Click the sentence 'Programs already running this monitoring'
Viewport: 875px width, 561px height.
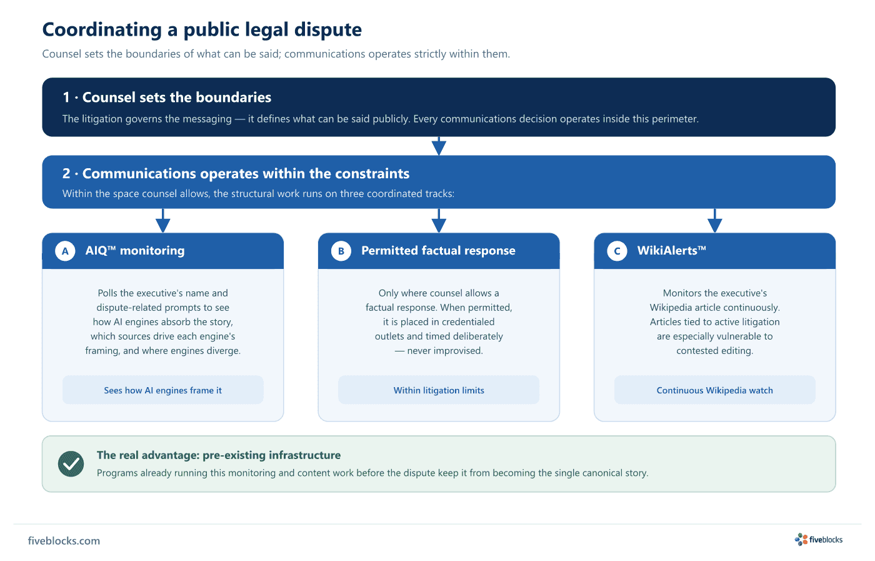[372, 473]
